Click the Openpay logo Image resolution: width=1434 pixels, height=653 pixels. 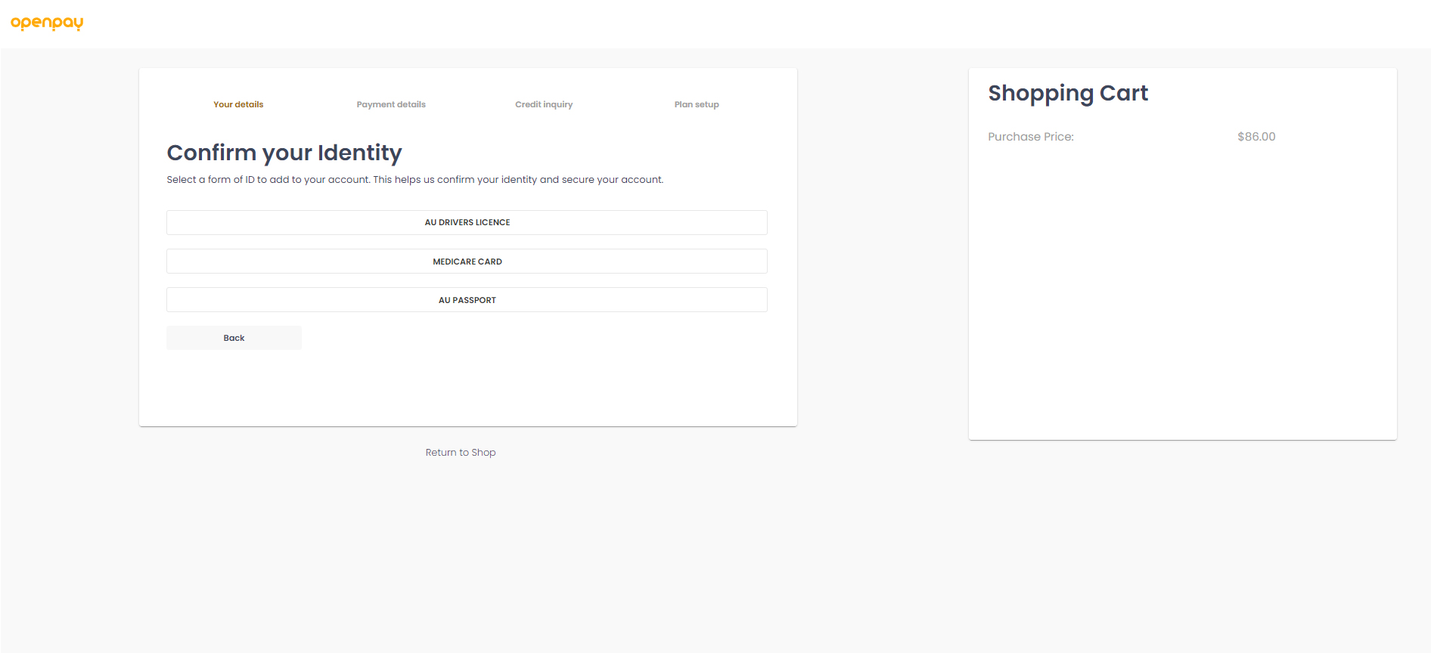[47, 23]
